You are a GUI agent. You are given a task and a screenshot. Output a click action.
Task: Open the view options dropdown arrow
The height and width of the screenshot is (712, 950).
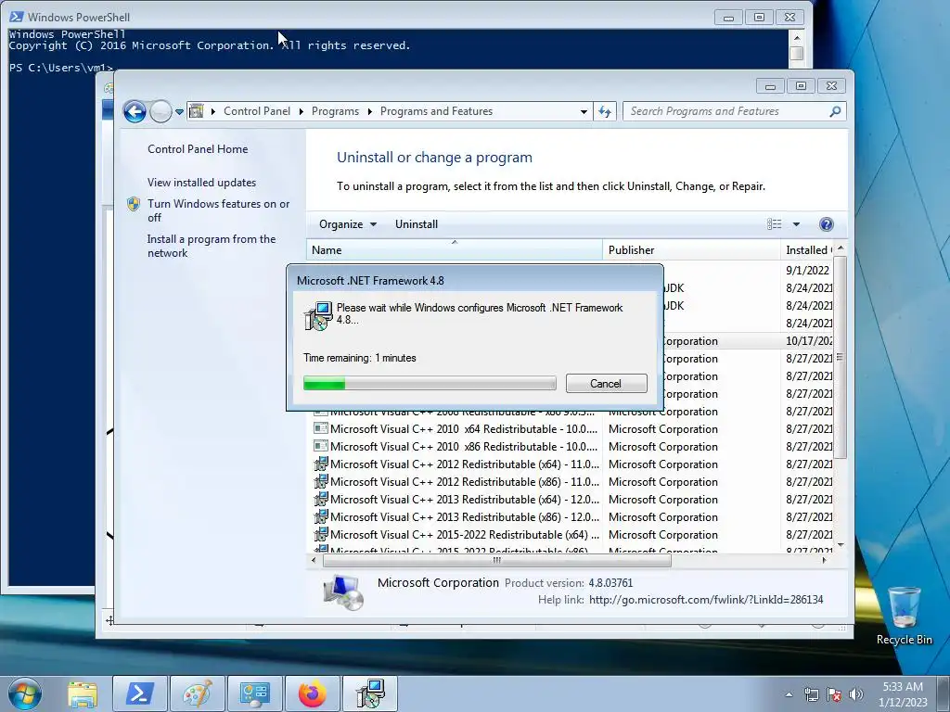[796, 224]
